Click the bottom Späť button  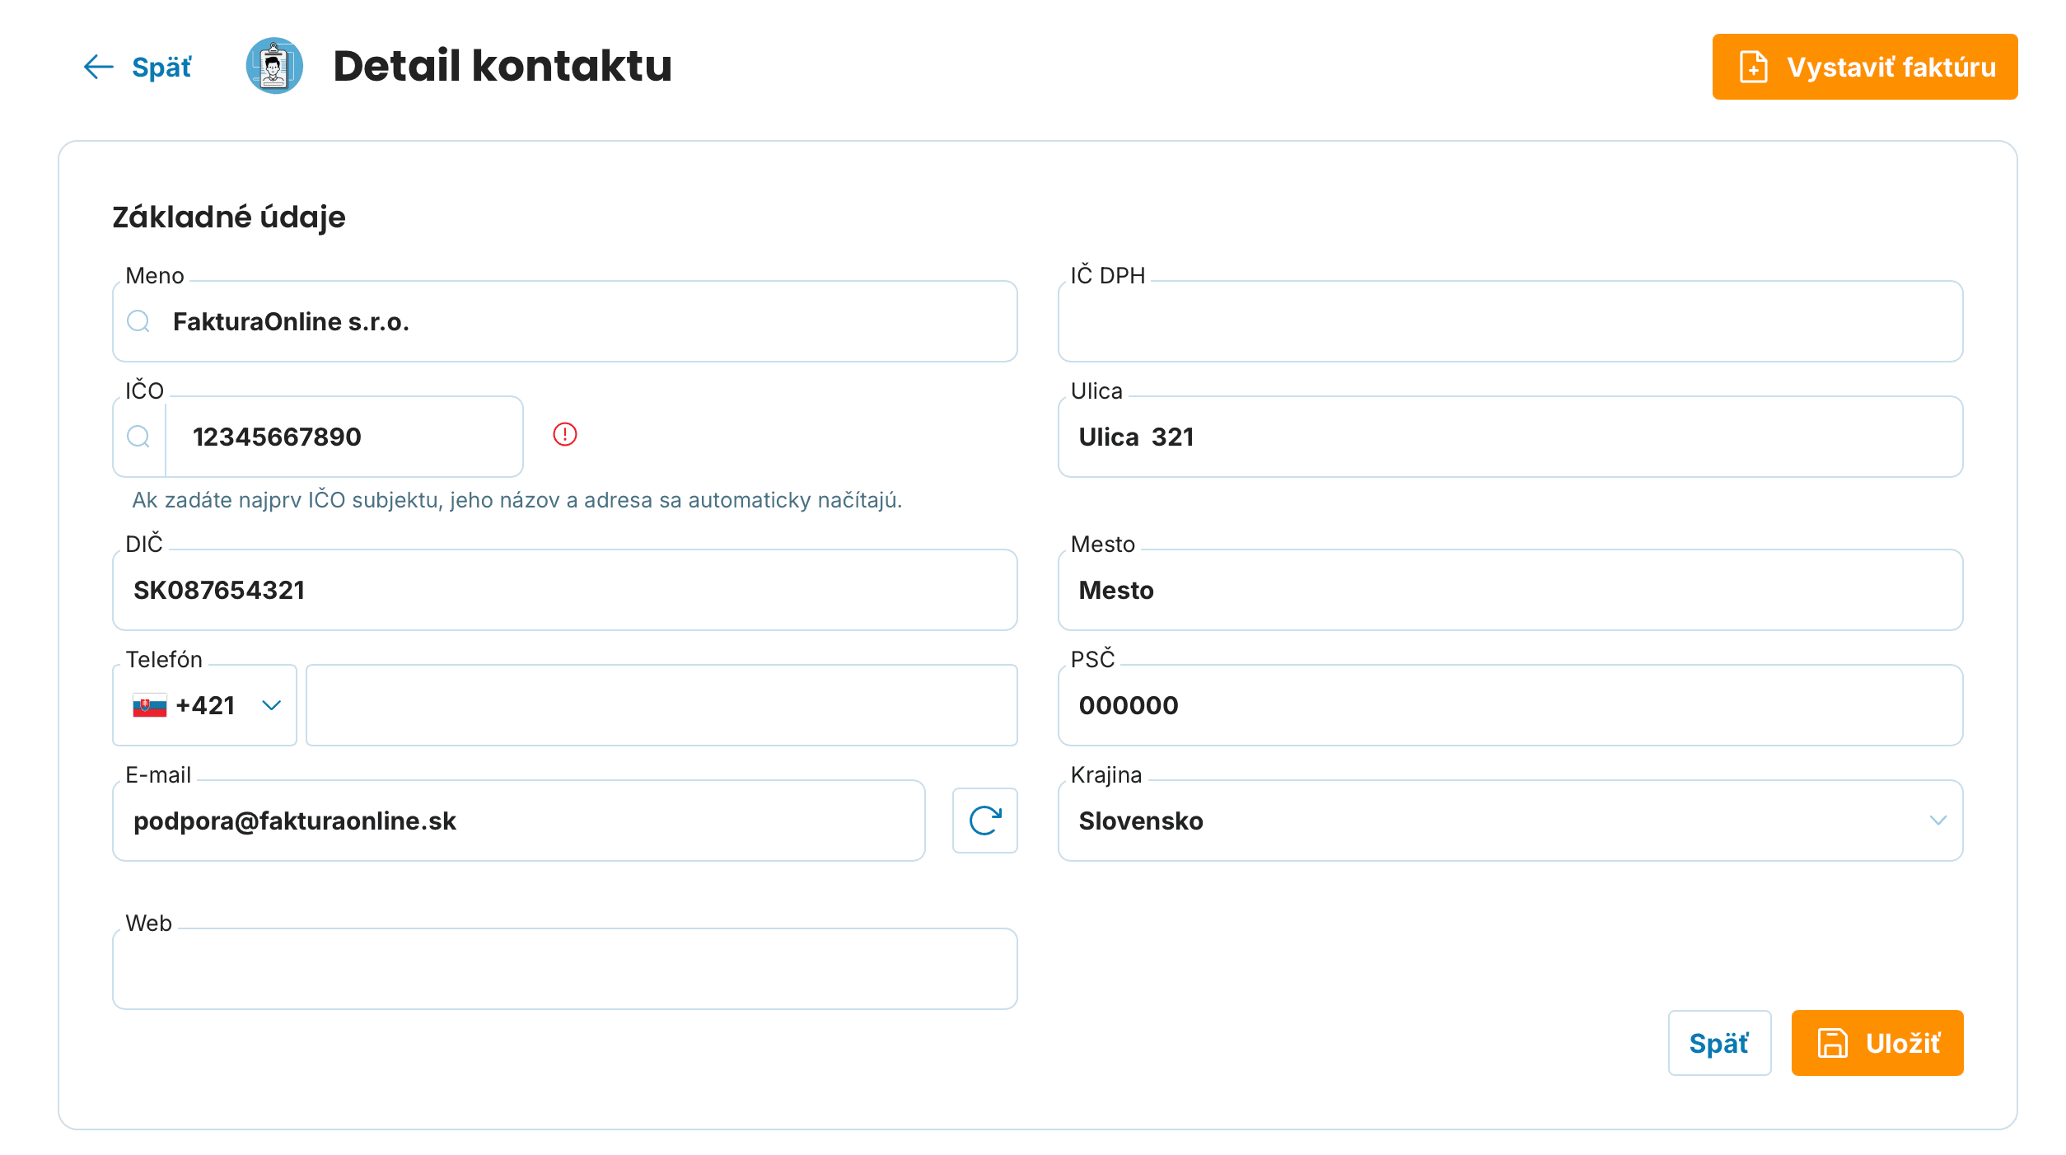point(1720,1043)
